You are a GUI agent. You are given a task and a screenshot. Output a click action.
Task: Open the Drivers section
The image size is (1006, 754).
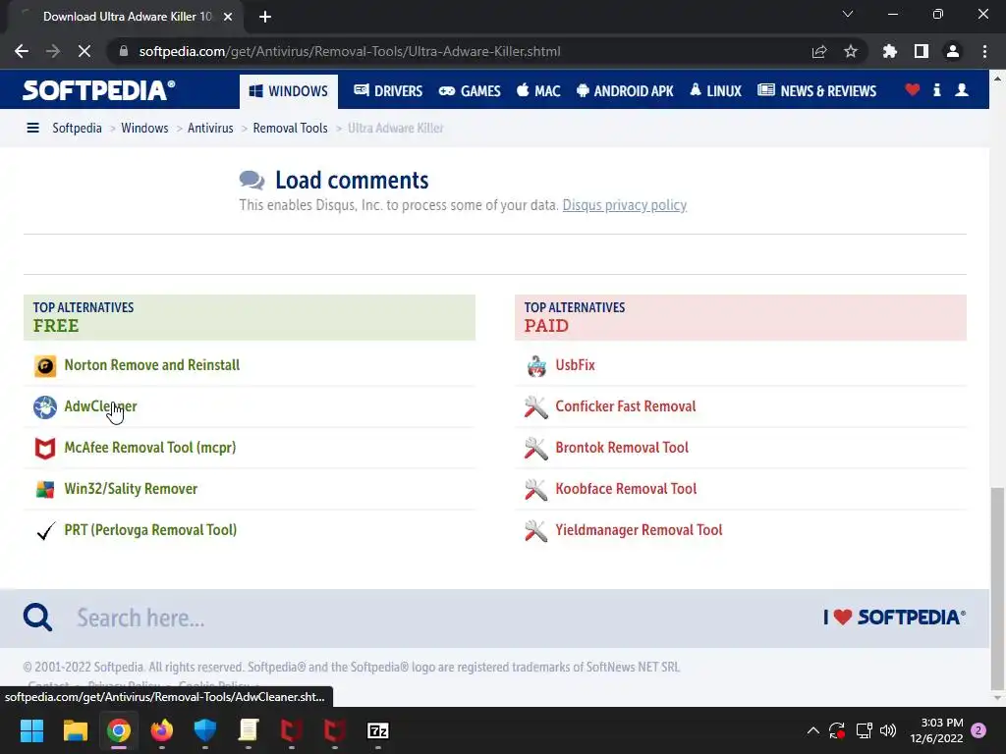click(388, 91)
